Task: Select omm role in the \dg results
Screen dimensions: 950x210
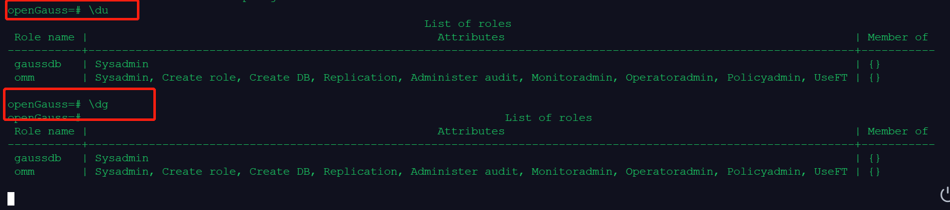Action: click(x=24, y=172)
